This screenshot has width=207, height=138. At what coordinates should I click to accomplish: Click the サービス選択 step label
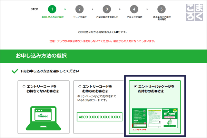pos(80,17)
